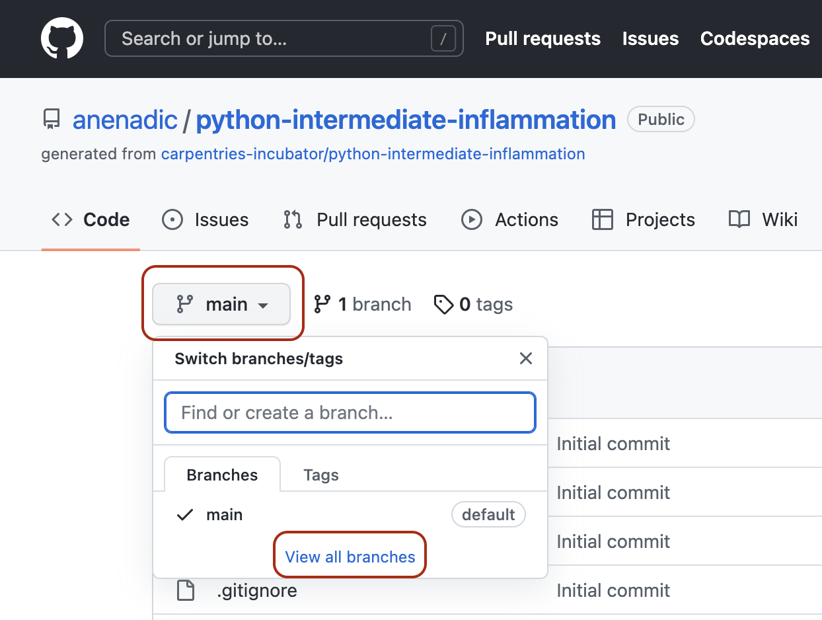The width and height of the screenshot is (822, 620).
Task: Close the Switch branches/tags panel
Action: 525,358
